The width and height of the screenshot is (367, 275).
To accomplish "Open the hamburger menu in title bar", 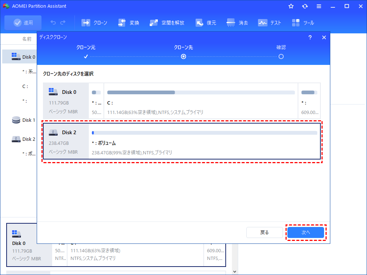I will point(319,6).
